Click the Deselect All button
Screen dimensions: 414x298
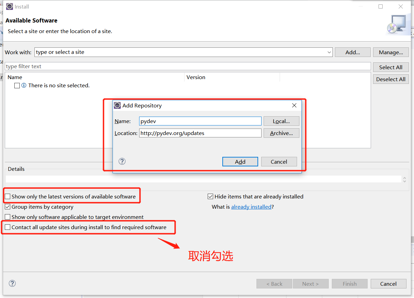pyautogui.click(x=391, y=79)
